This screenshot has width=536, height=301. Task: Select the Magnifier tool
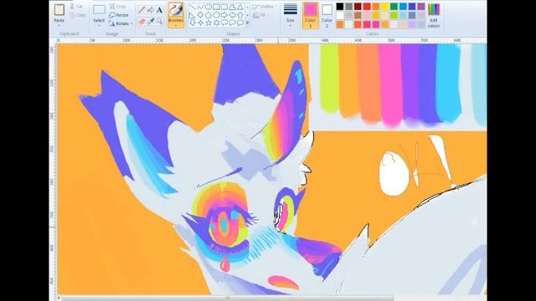(159, 22)
